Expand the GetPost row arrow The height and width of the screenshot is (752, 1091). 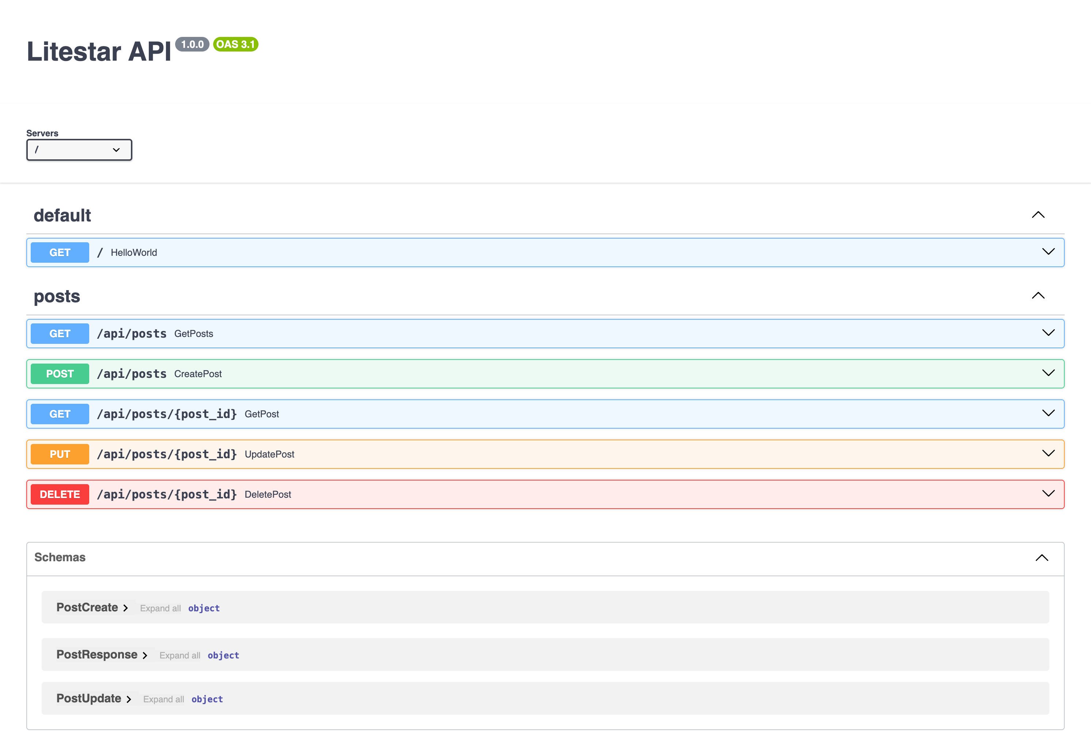(x=1048, y=414)
